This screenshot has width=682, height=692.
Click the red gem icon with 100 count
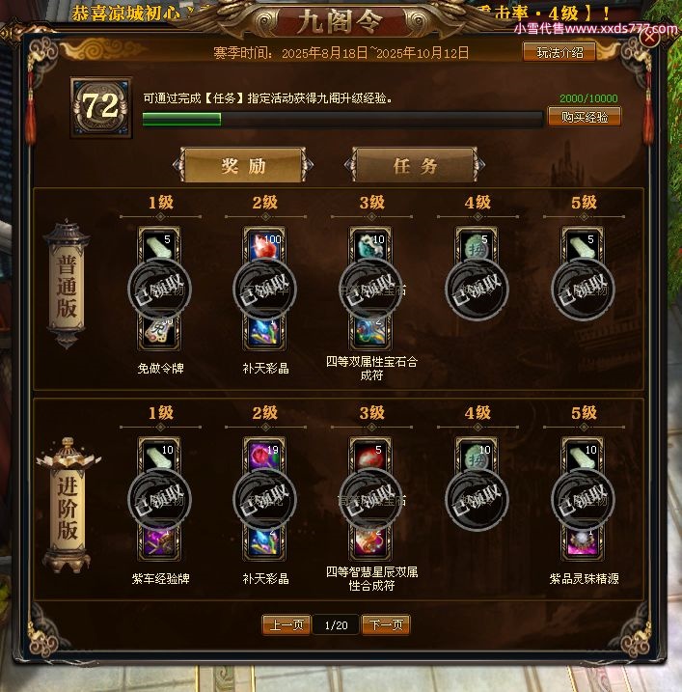tap(264, 245)
